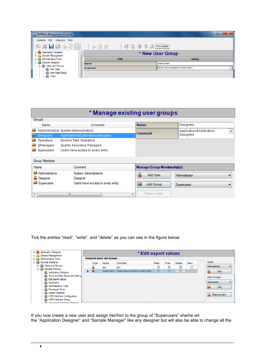The height and width of the screenshot is (364, 257).
Task: Toggle the Read checkbox for the Superusers row
Action: pos(158,271)
